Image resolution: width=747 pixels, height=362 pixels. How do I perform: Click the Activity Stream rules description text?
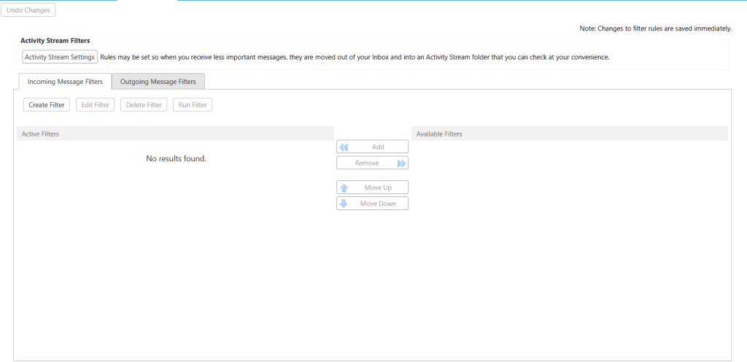tap(354, 57)
